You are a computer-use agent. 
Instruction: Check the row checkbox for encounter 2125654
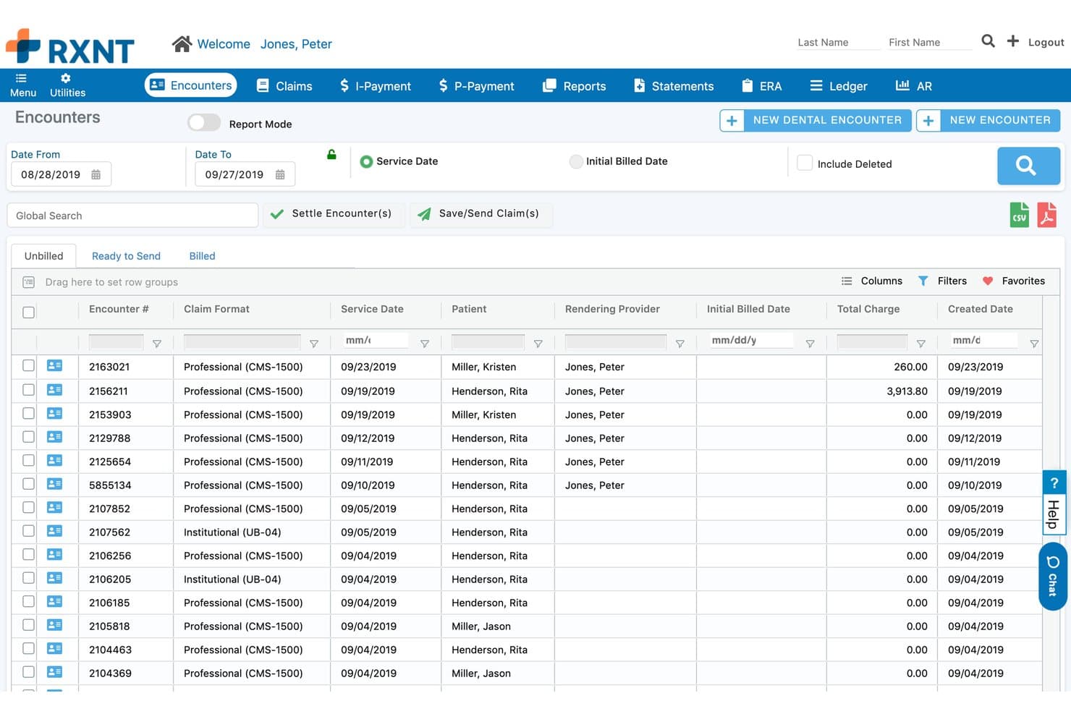28,460
